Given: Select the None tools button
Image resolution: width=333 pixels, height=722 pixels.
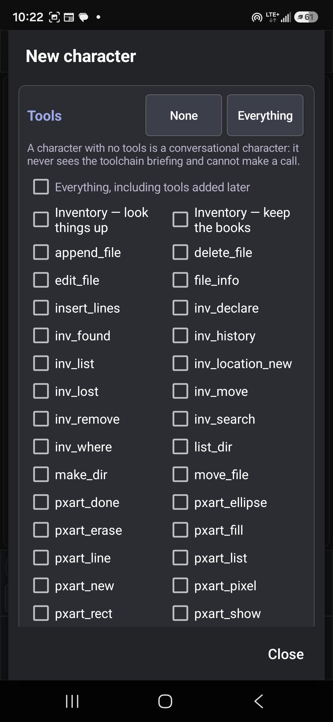Looking at the screenshot, I should (184, 115).
